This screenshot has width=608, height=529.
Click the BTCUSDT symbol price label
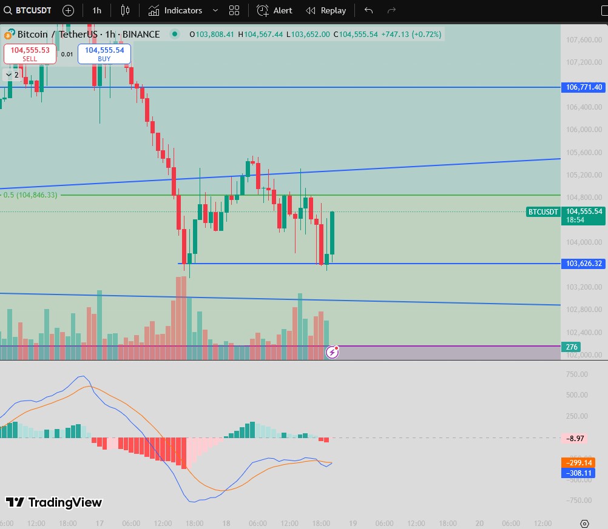(543, 212)
